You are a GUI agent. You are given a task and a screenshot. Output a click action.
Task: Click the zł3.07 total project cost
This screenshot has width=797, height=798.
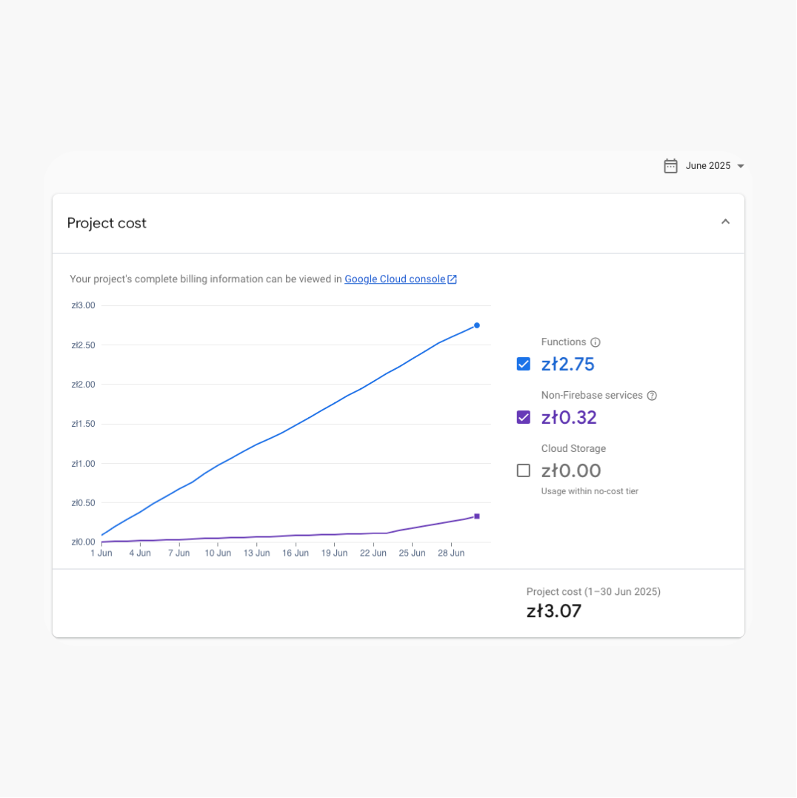[x=554, y=611]
